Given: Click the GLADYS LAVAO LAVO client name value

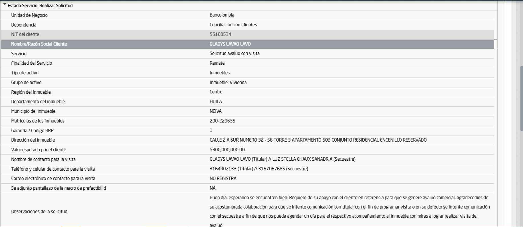Looking at the screenshot, I should coord(230,44).
